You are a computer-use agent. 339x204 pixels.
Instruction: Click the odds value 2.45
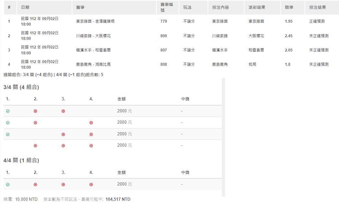tap(289, 36)
